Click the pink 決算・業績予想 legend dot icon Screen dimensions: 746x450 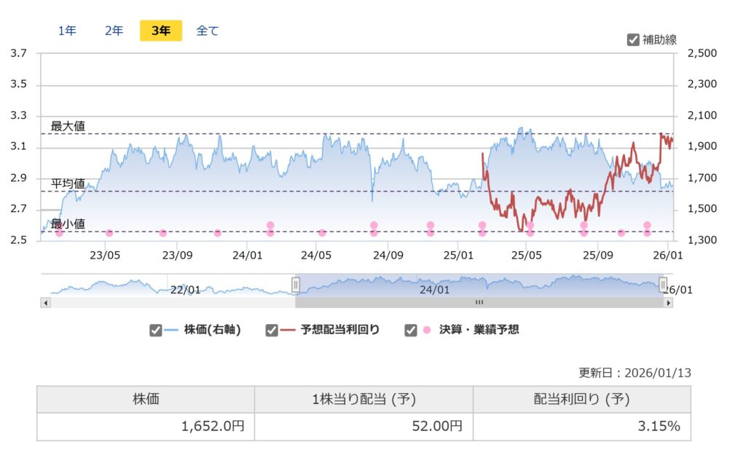pyautogui.click(x=426, y=329)
